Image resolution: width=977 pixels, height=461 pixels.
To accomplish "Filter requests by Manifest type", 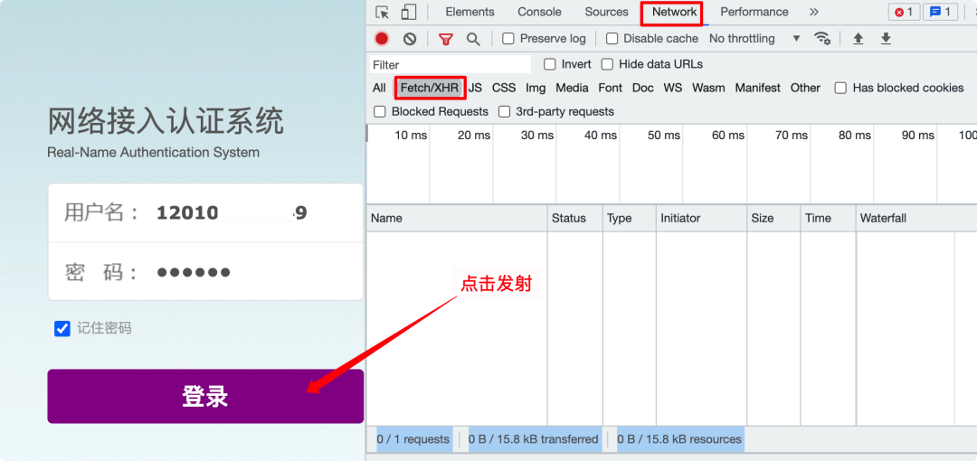I will 758,88.
